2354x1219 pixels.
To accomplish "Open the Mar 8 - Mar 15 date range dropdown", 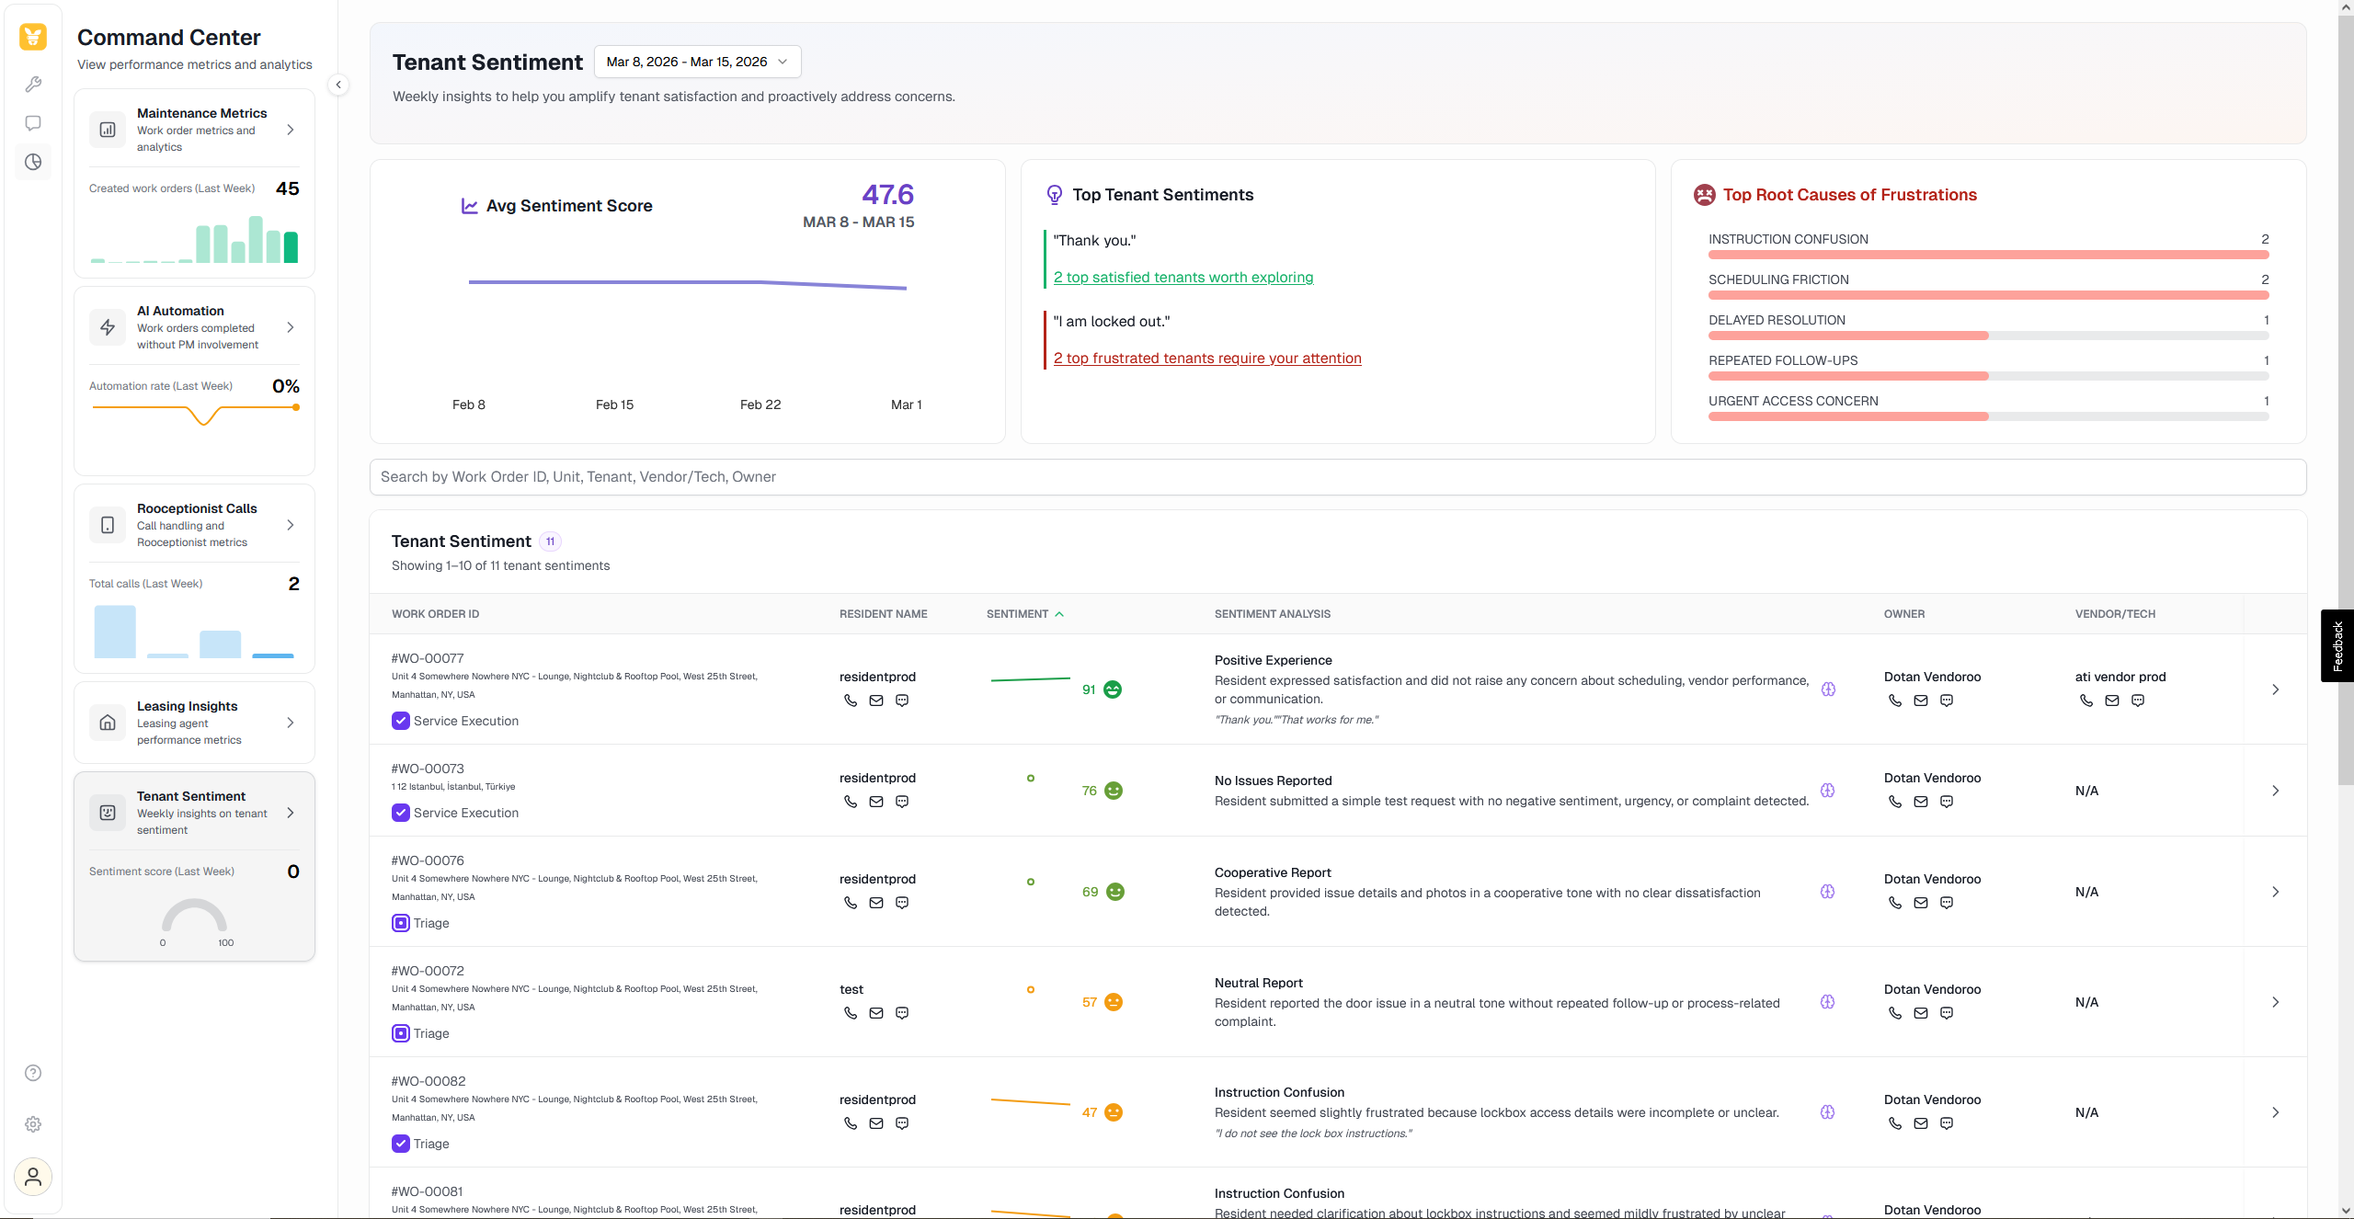I will tap(697, 62).
